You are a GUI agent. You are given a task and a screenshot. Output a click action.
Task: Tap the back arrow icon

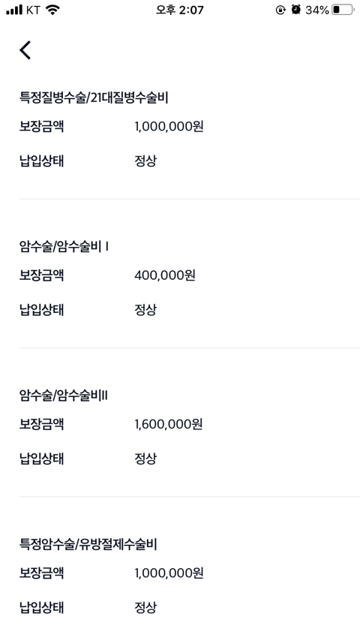click(25, 50)
